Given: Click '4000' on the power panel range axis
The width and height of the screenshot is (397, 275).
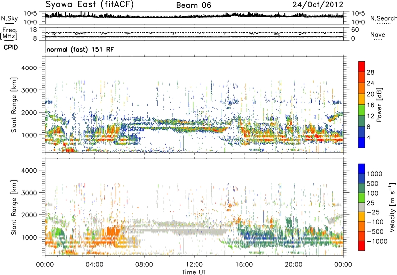Looking at the screenshot, I should pos(29,68).
